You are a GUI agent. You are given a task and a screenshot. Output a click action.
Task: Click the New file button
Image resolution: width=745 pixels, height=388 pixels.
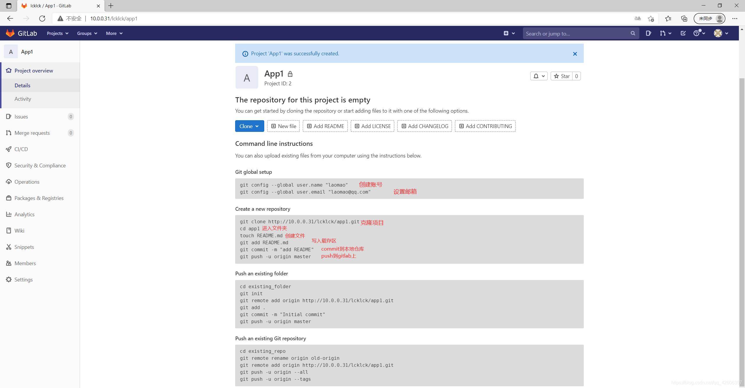tap(283, 126)
